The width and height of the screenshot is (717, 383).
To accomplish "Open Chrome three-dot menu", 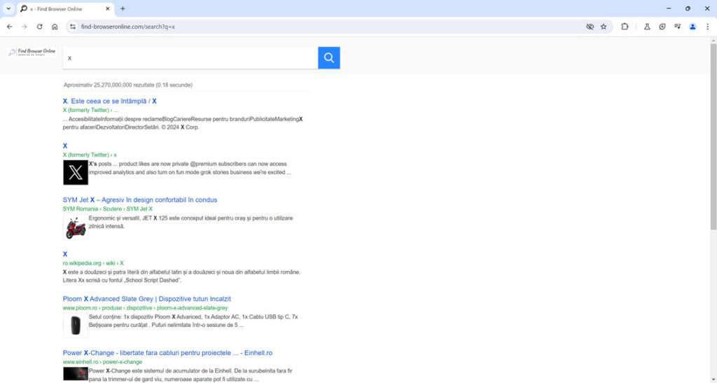I will click(707, 27).
